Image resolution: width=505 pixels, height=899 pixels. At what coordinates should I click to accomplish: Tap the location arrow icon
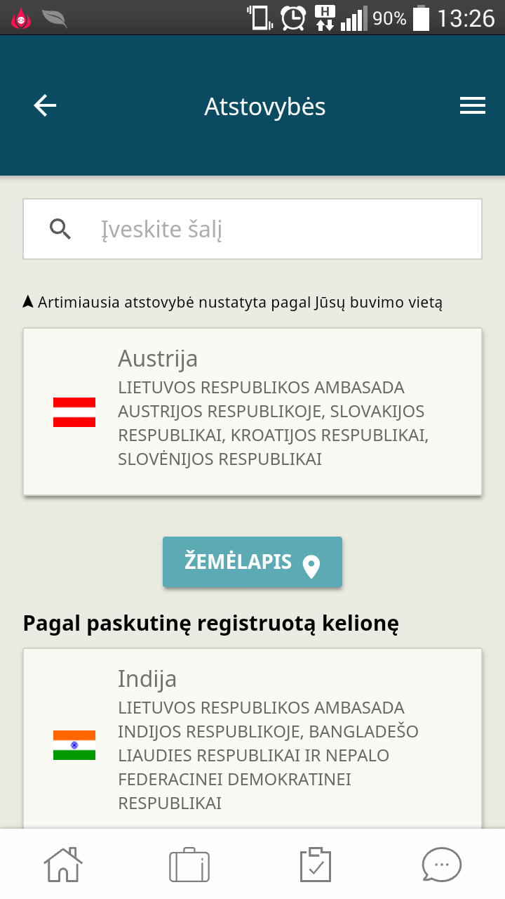click(x=28, y=302)
